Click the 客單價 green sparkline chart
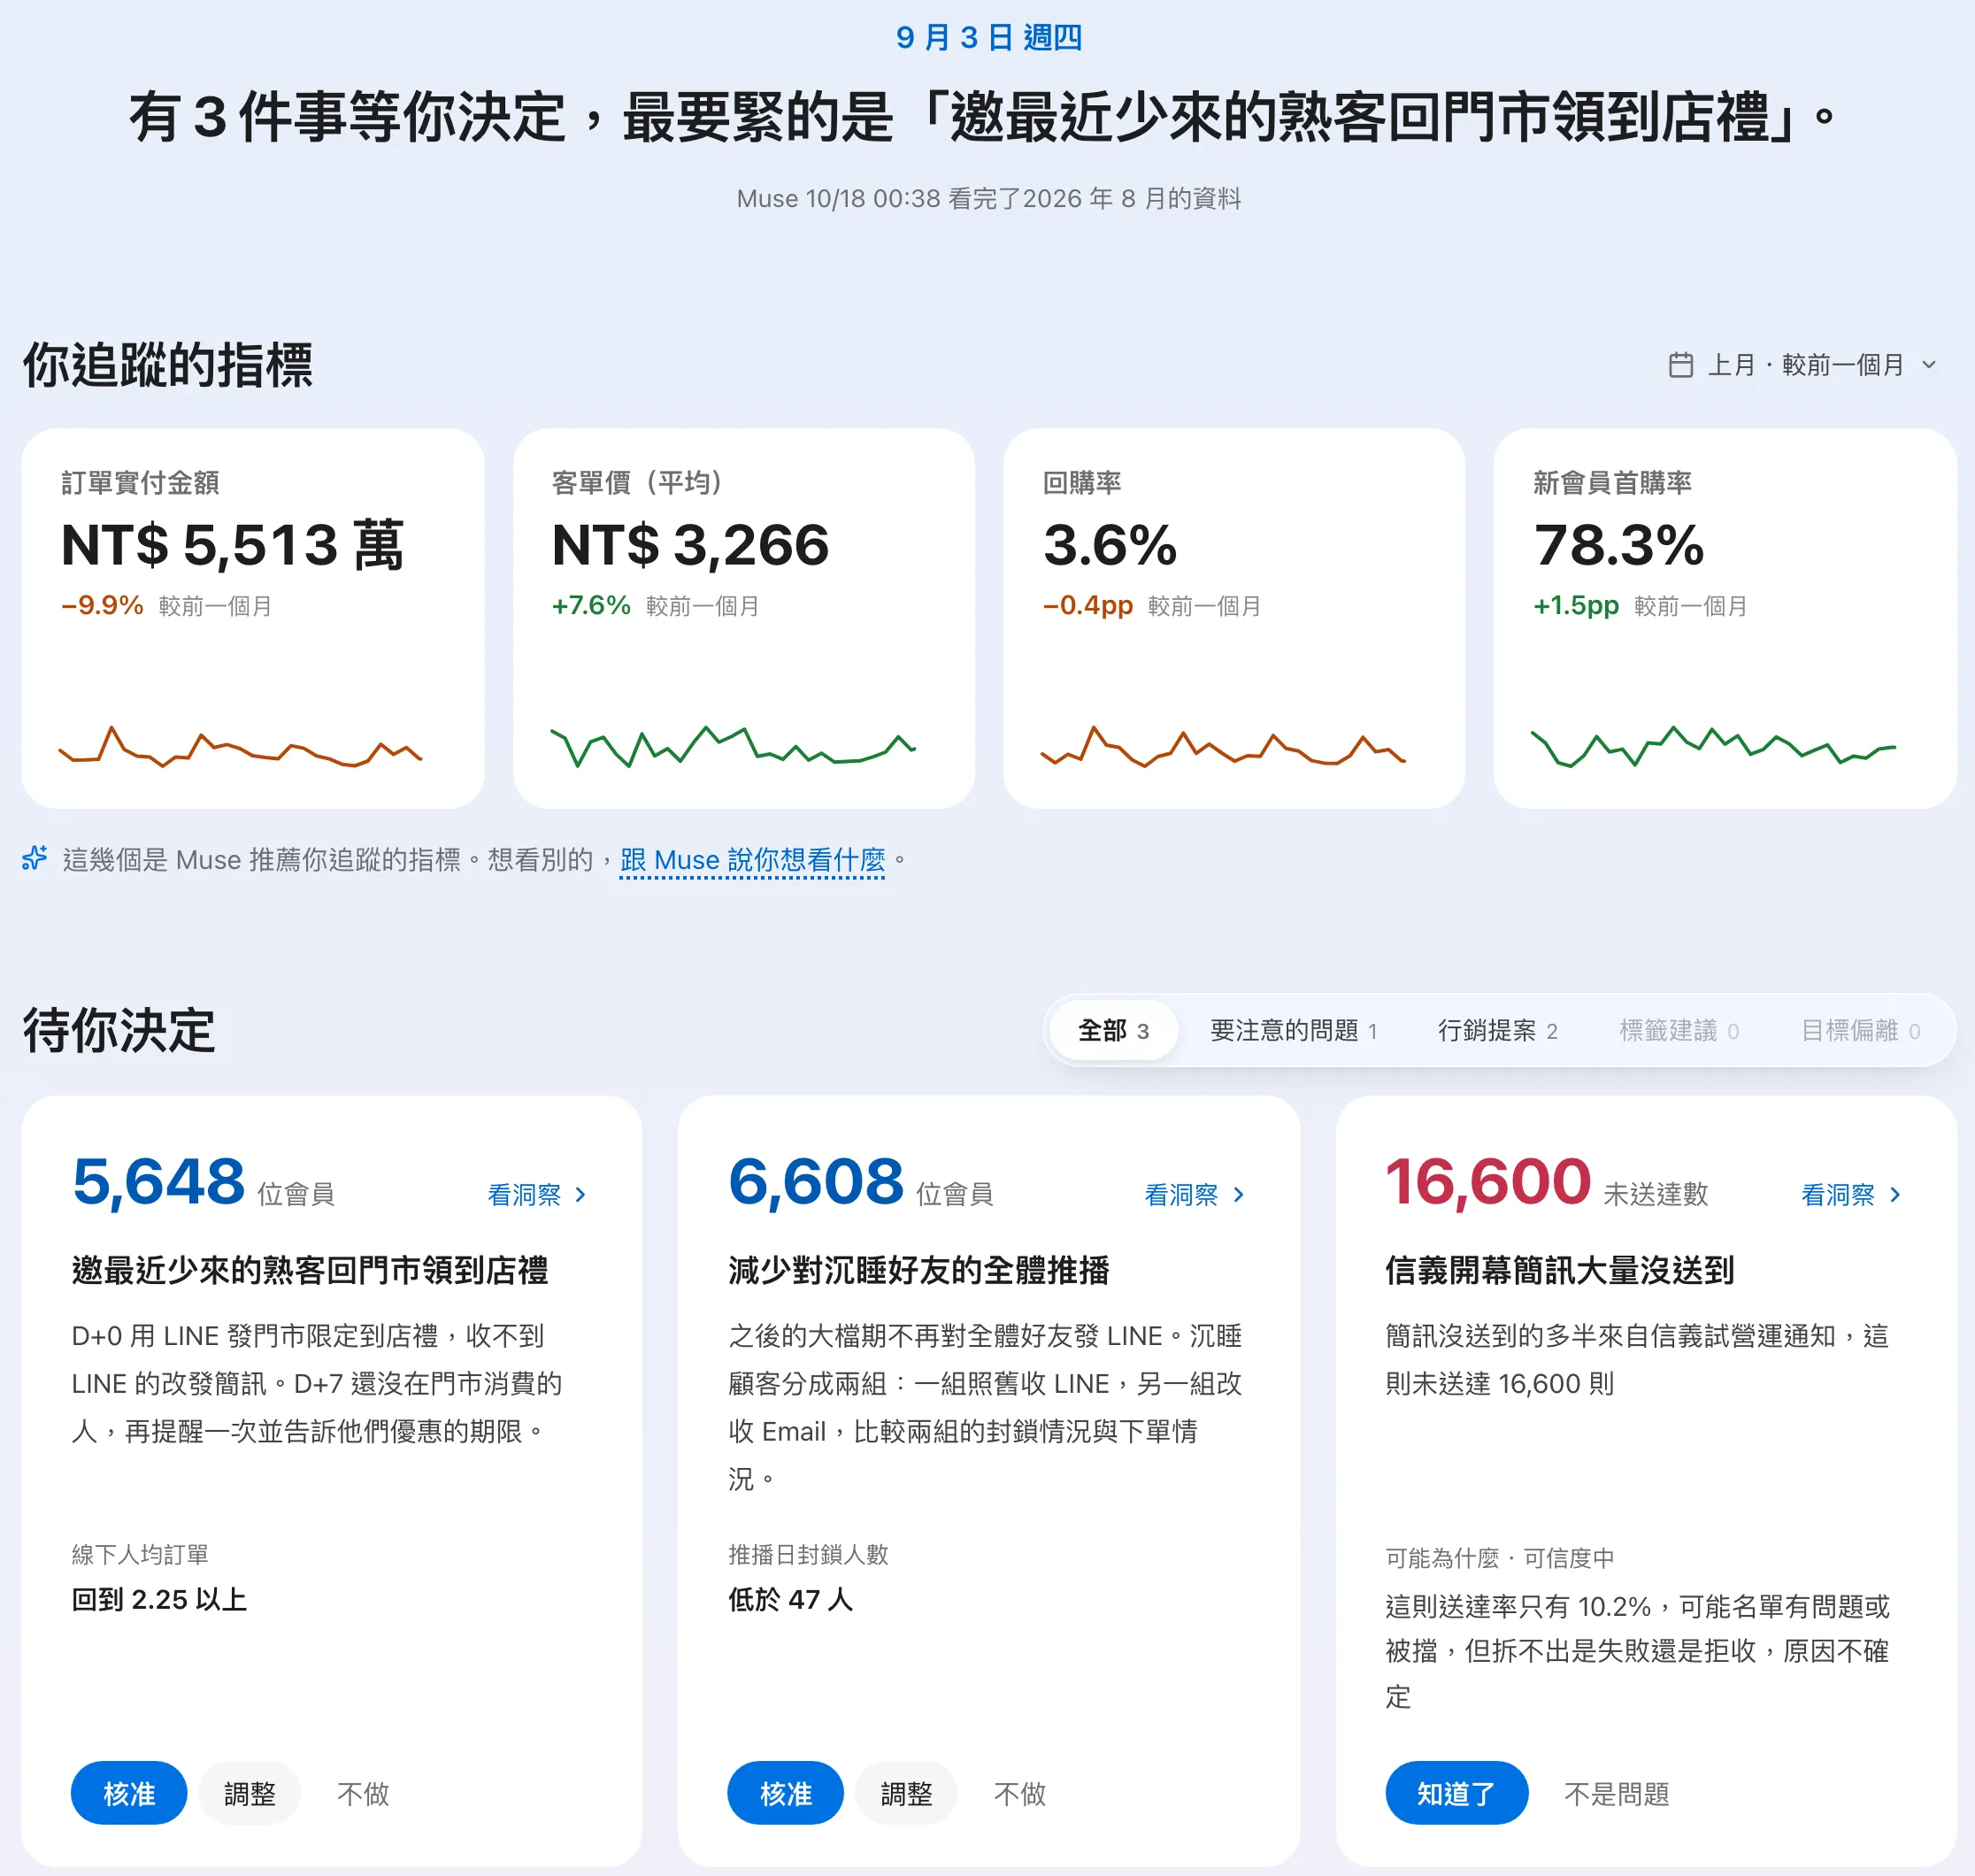Image resolution: width=1975 pixels, height=1876 pixels. (733, 746)
